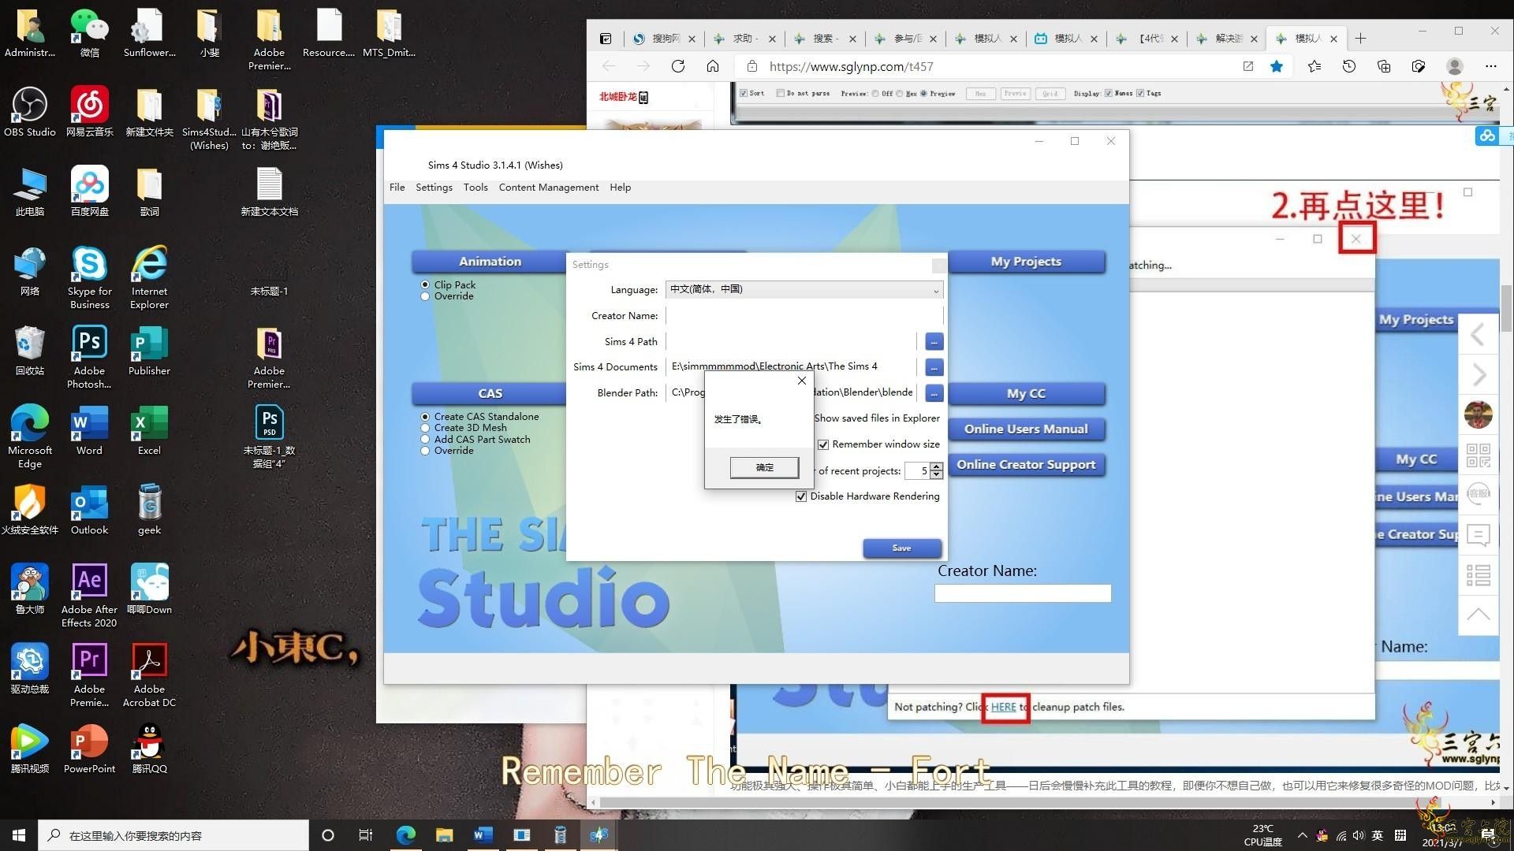Viewport: 1514px width, 851px height.
Task: Click the 确定 button in error dialog
Action: point(764,467)
